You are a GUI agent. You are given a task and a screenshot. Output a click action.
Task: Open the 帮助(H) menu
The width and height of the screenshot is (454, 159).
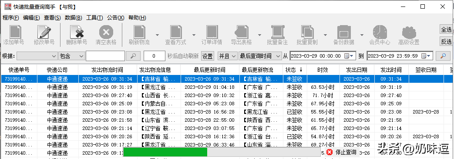tap(137, 18)
